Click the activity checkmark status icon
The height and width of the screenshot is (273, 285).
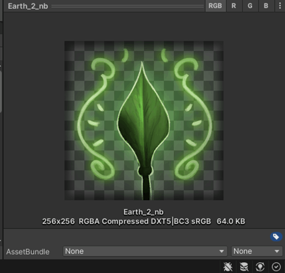pyautogui.click(x=276, y=267)
